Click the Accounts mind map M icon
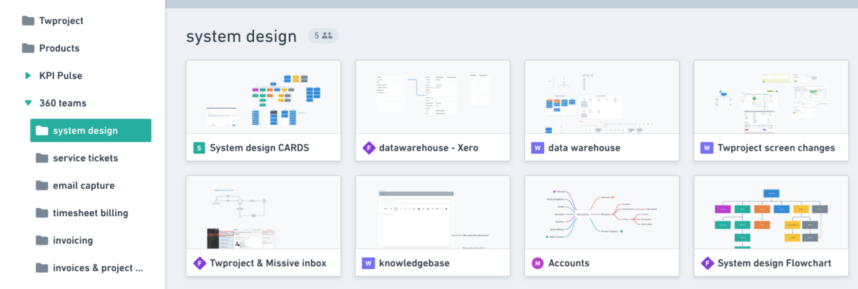This screenshot has height=289, width=858. tap(537, 263)
